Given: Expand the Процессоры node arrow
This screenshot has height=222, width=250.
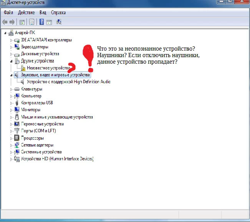Looking at the screenshot, I should point(11,138).
